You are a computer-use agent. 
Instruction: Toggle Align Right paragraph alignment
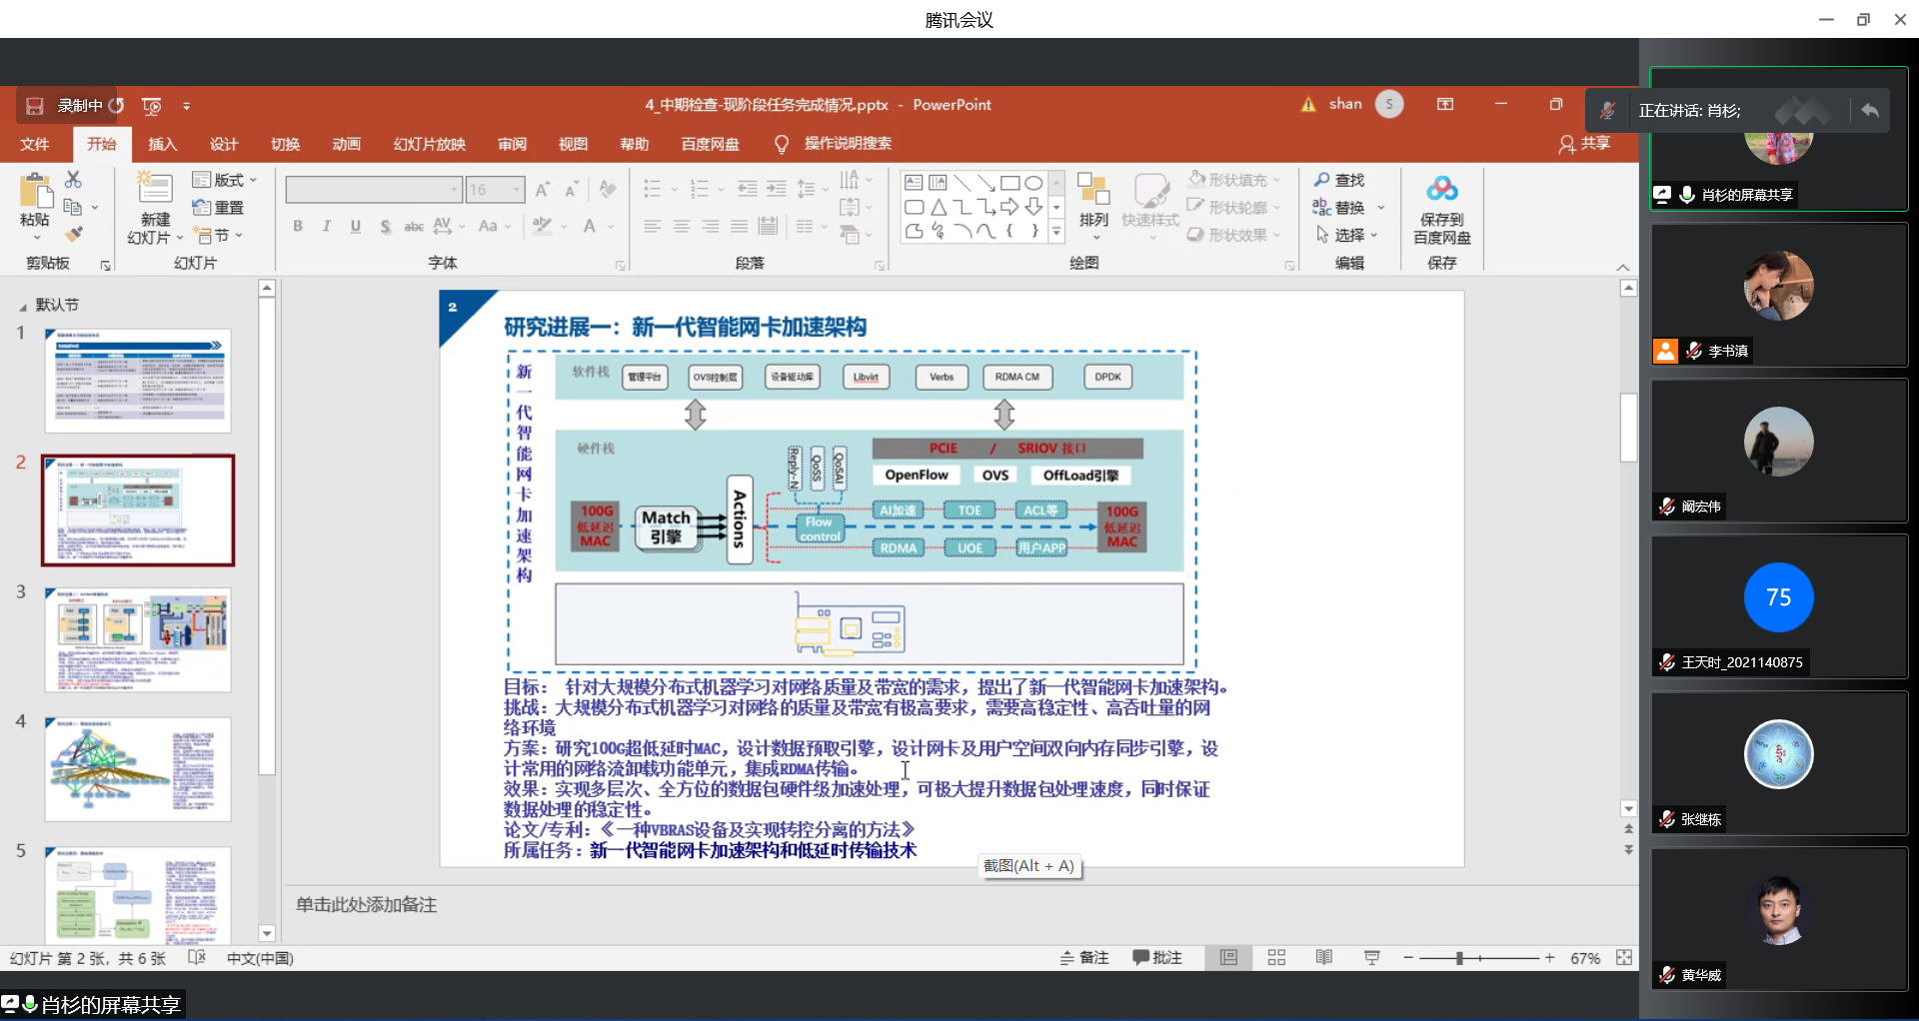pos(711,227)
